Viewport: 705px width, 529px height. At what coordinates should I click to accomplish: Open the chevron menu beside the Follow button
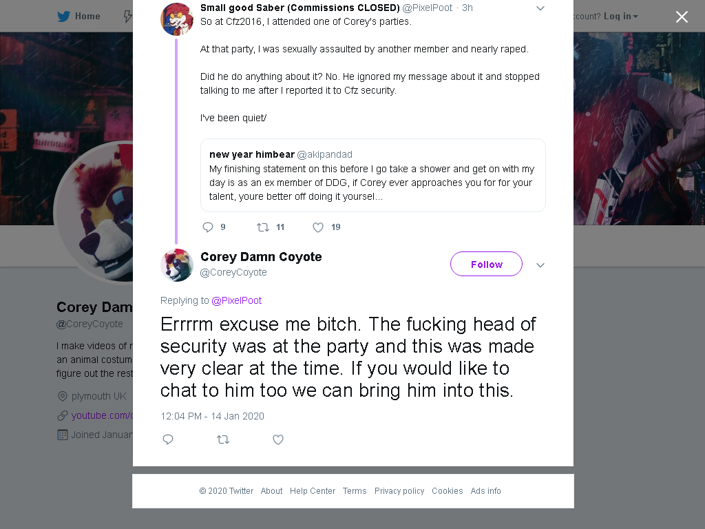tap(540, 265)
